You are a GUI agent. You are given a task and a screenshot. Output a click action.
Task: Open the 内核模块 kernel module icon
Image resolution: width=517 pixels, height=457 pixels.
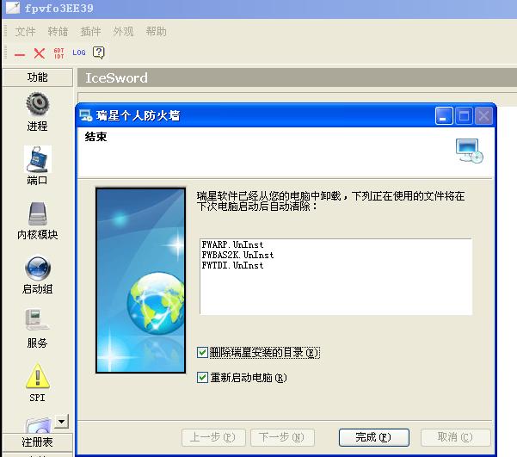tap(38, 213)
